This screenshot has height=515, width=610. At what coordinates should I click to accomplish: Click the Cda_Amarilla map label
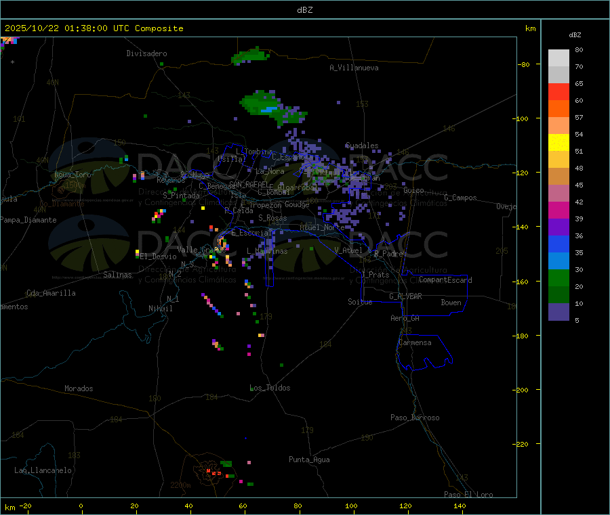click(51, 293)
